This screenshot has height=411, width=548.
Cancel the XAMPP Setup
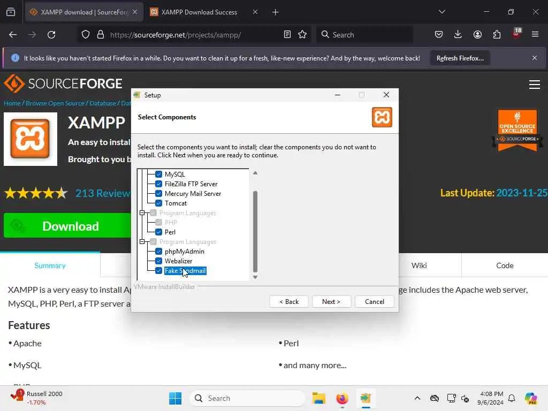click(374, 302)
